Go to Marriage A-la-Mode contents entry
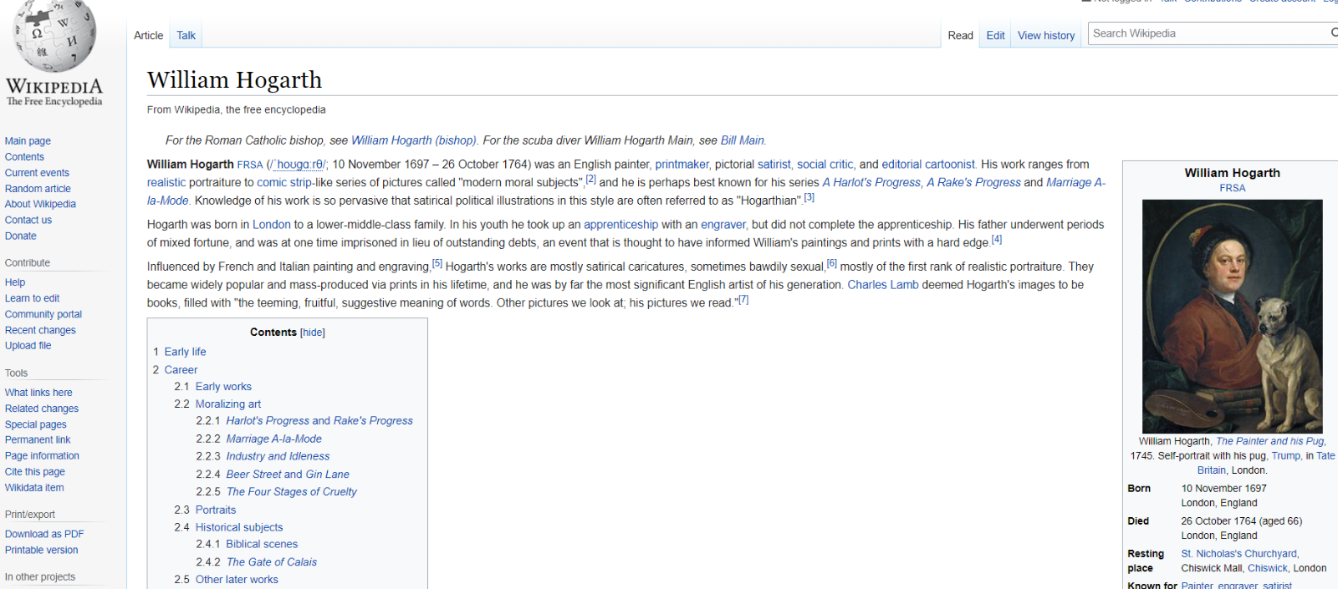The width and height of the screenshot is (1338, 589). 273,439
